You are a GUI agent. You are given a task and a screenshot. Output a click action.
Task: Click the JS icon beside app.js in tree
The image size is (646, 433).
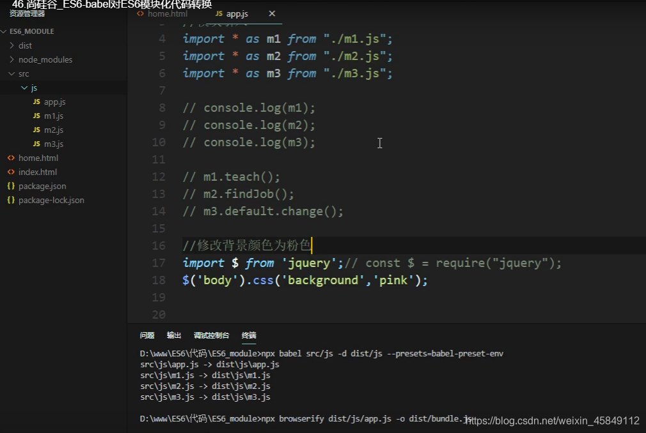pyautogui.click(x=36, y=102)
